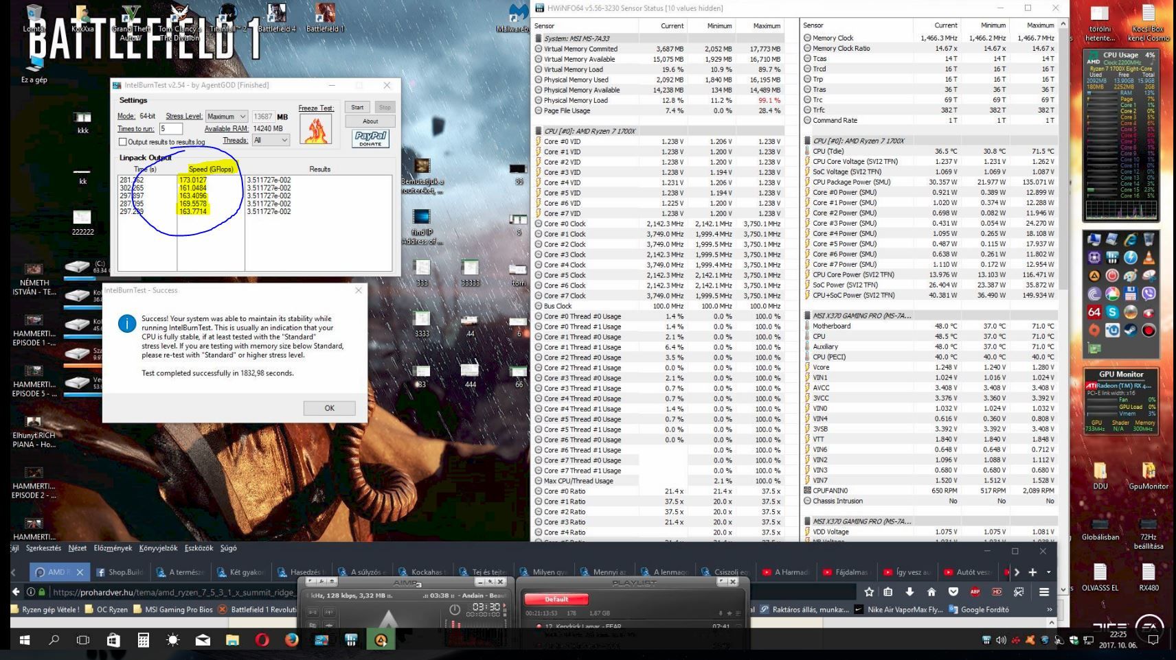Image resolution: width=1176 pixels, height=660 pixels.
Task: Open the Battlefield 4 desktop shortcut
Action: coord(277,19)
